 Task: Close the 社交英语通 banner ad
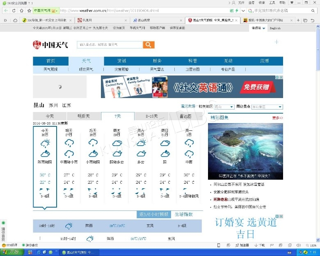pos(281,77)
